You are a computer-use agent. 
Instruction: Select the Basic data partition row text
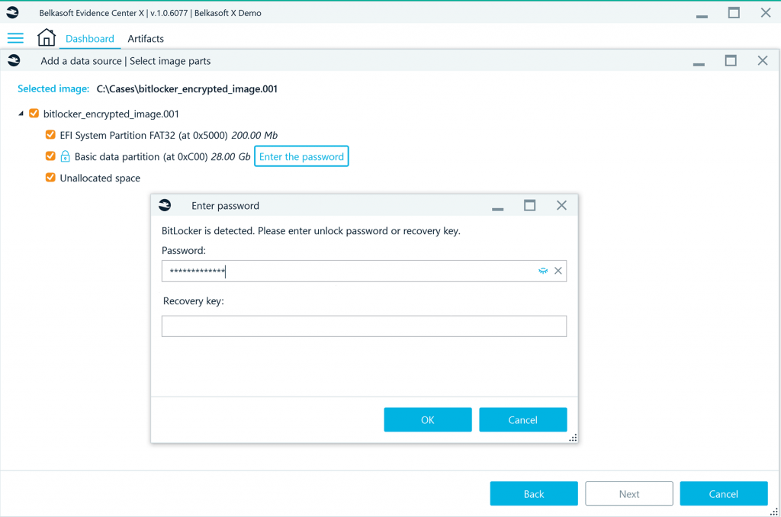pos(162,156)
